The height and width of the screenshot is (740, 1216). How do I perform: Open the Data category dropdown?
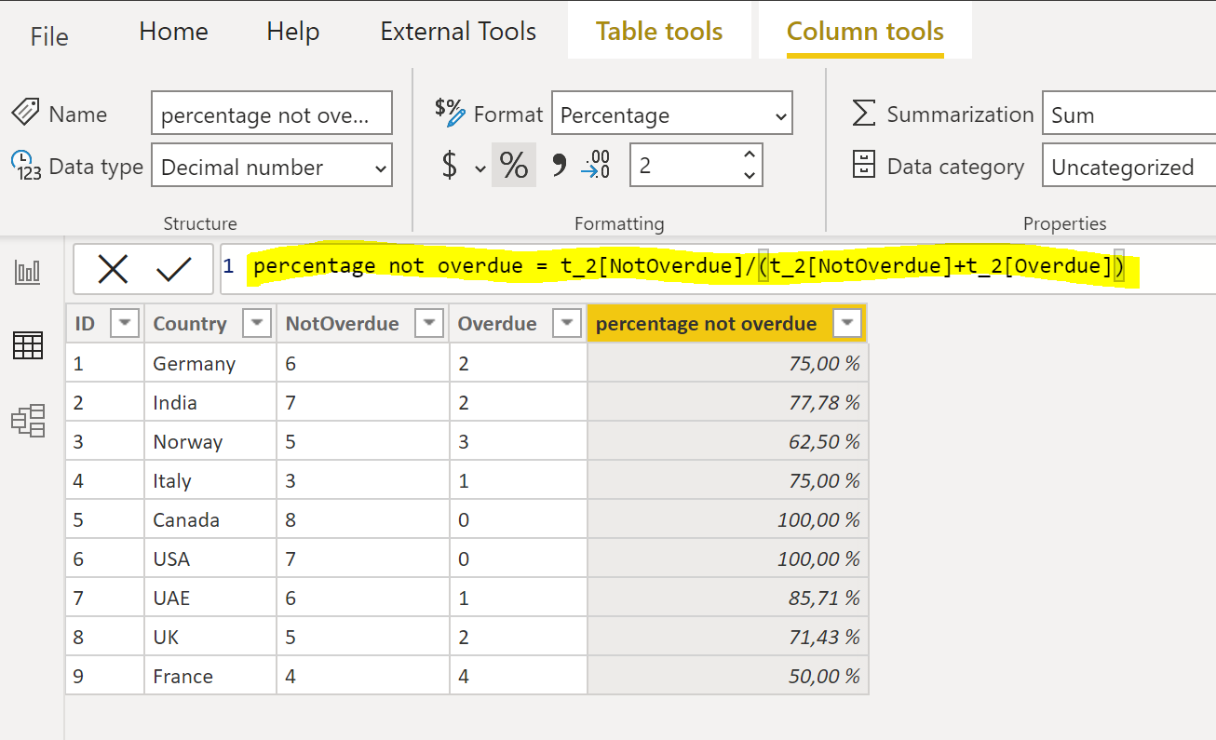(x=1128, y=167)
